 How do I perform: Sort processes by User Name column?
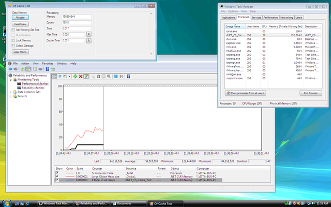pyautogui.click(x=253, y=26)
